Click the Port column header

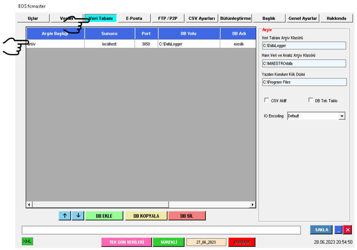146,33
